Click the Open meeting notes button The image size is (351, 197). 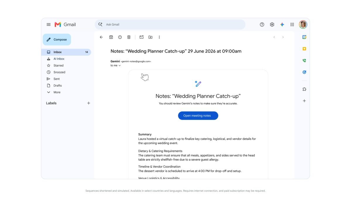[x=198, y=116]
